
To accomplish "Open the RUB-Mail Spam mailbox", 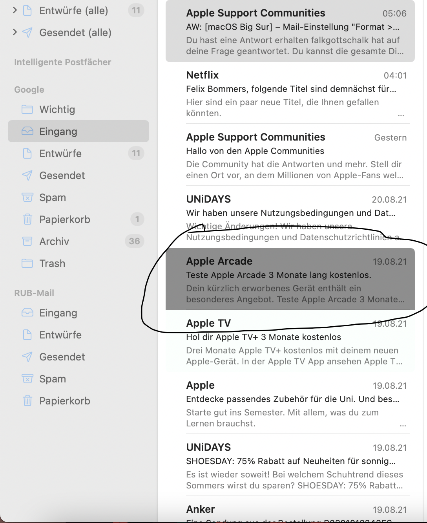I will (x=78, y=379).
